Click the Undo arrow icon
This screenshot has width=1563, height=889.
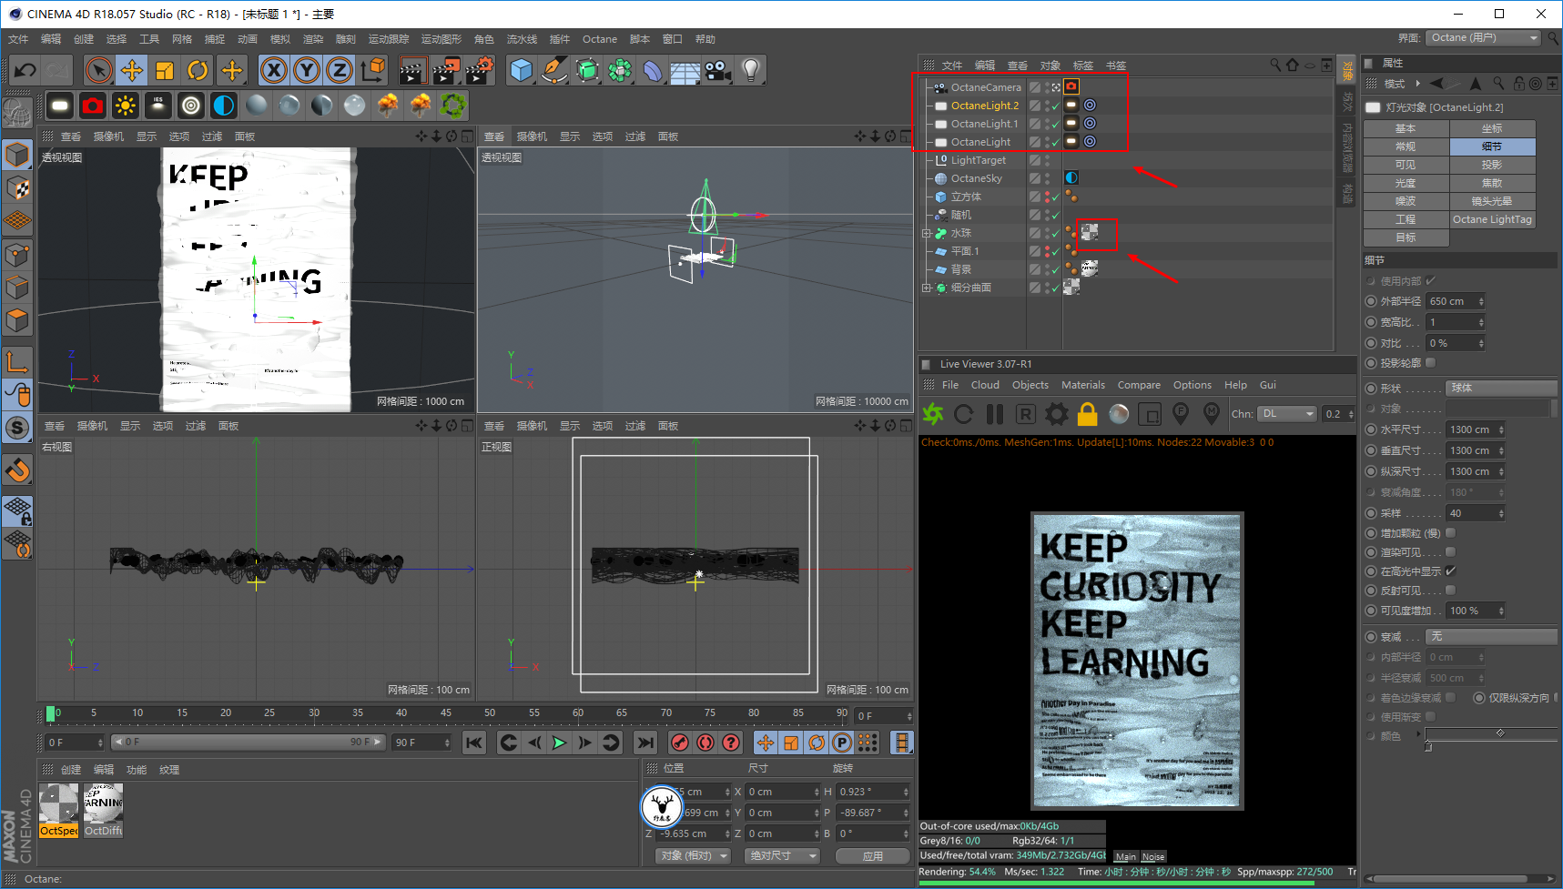tap(25, 70)
